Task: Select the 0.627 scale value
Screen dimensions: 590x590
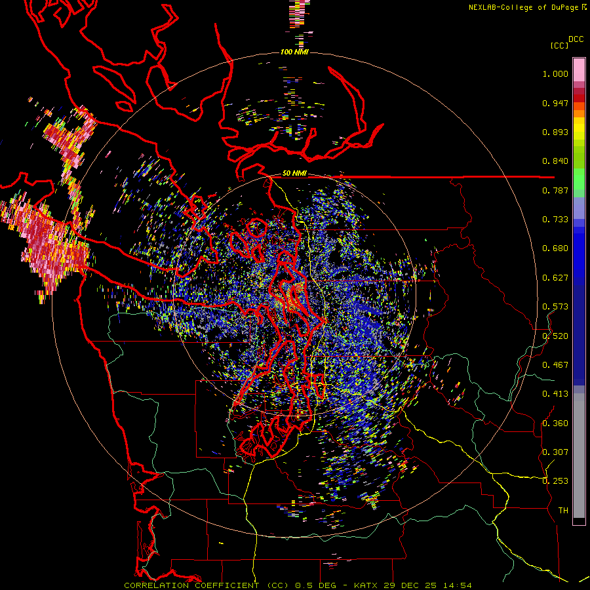Action: click(x=555, y=278)
